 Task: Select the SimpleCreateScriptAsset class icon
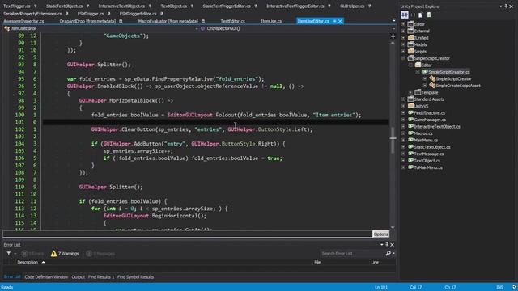pos(432,86)
